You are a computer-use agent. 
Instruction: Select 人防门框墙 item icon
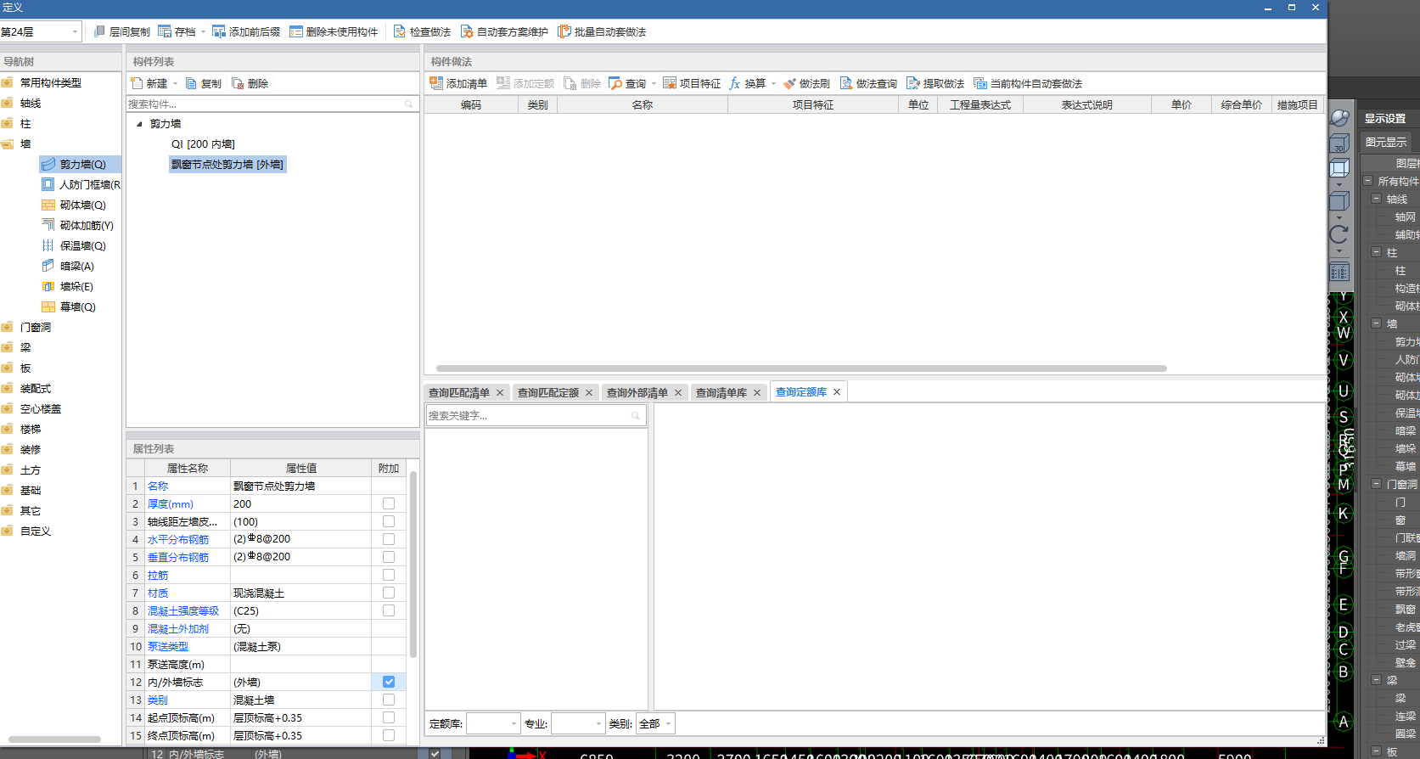[x=48, y=184]
